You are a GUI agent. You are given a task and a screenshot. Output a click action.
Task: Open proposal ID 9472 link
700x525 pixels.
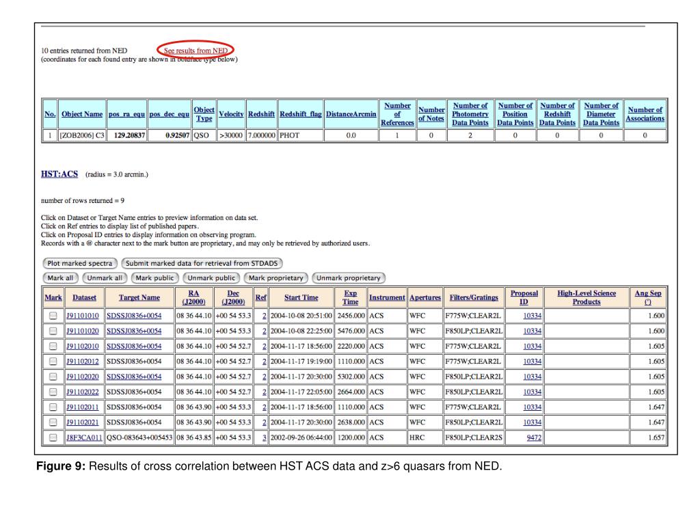click(534, 437)
